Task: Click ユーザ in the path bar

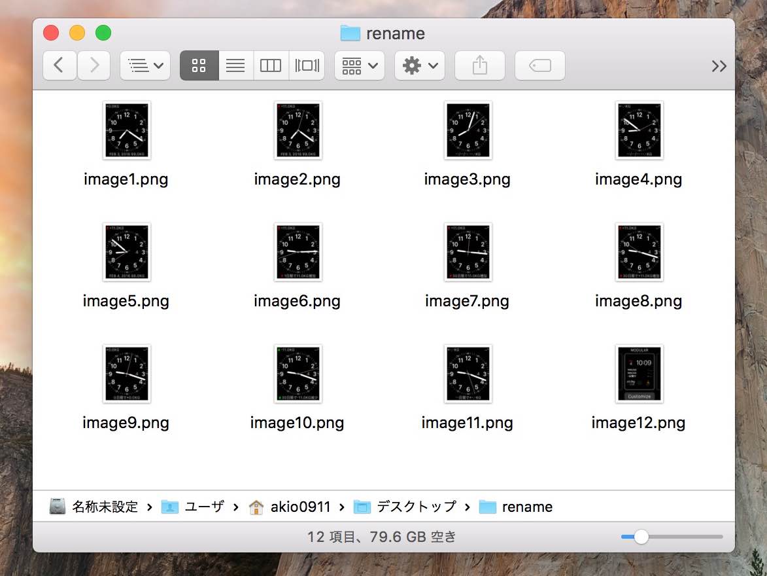Action: (205, 507)
